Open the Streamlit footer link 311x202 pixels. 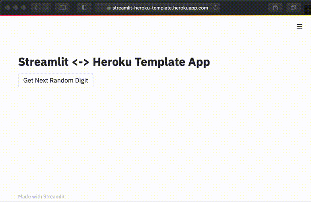click(54, 196)
